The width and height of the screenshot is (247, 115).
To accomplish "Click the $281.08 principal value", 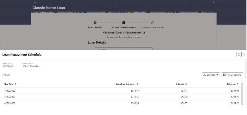I will click(x=235, y=91).
